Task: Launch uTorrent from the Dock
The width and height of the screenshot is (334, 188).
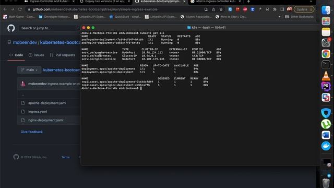Action: 326,124
